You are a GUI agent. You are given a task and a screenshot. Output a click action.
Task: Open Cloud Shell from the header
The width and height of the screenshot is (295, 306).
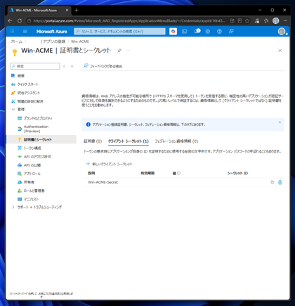(x=185, y=31)
